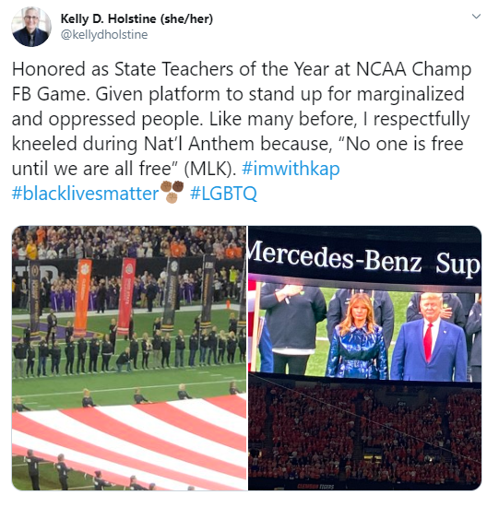
Task: Select the #LGBTQ hashtag
Action: 223,194
